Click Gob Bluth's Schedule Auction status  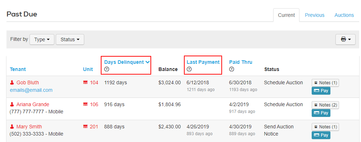pos(283,82)
